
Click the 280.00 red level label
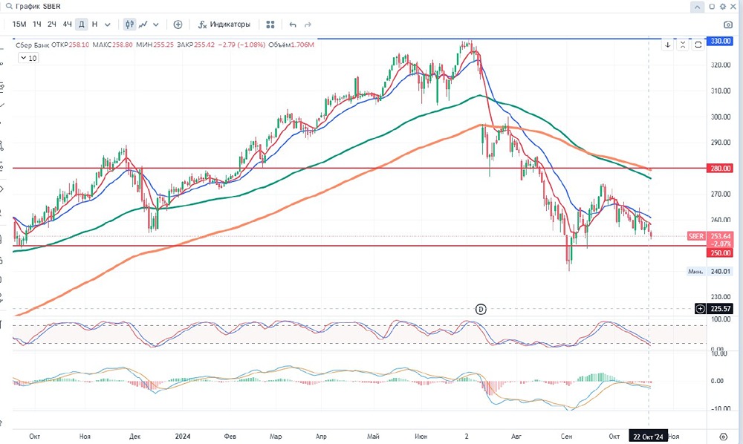[x=720, y=168]
